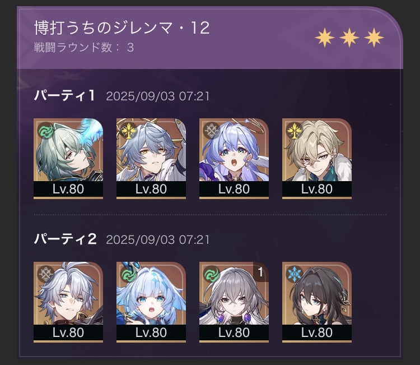Click the Imaginary element icon on second Party 1 character
Image resolution: width=420 pixels, height=365 pixels.
tap(129, 131)
